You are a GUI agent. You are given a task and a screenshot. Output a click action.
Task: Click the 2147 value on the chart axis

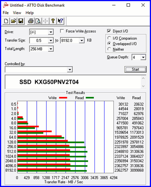(65, 178)
